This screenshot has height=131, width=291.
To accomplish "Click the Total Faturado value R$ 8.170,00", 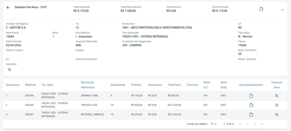I will (x=81, y=11).
